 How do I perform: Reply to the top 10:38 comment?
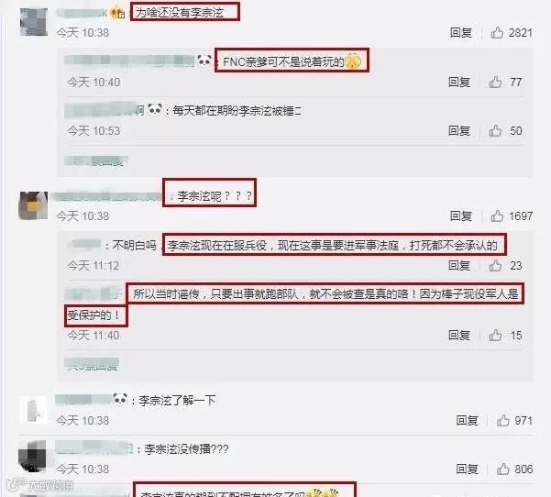point(460,33)
